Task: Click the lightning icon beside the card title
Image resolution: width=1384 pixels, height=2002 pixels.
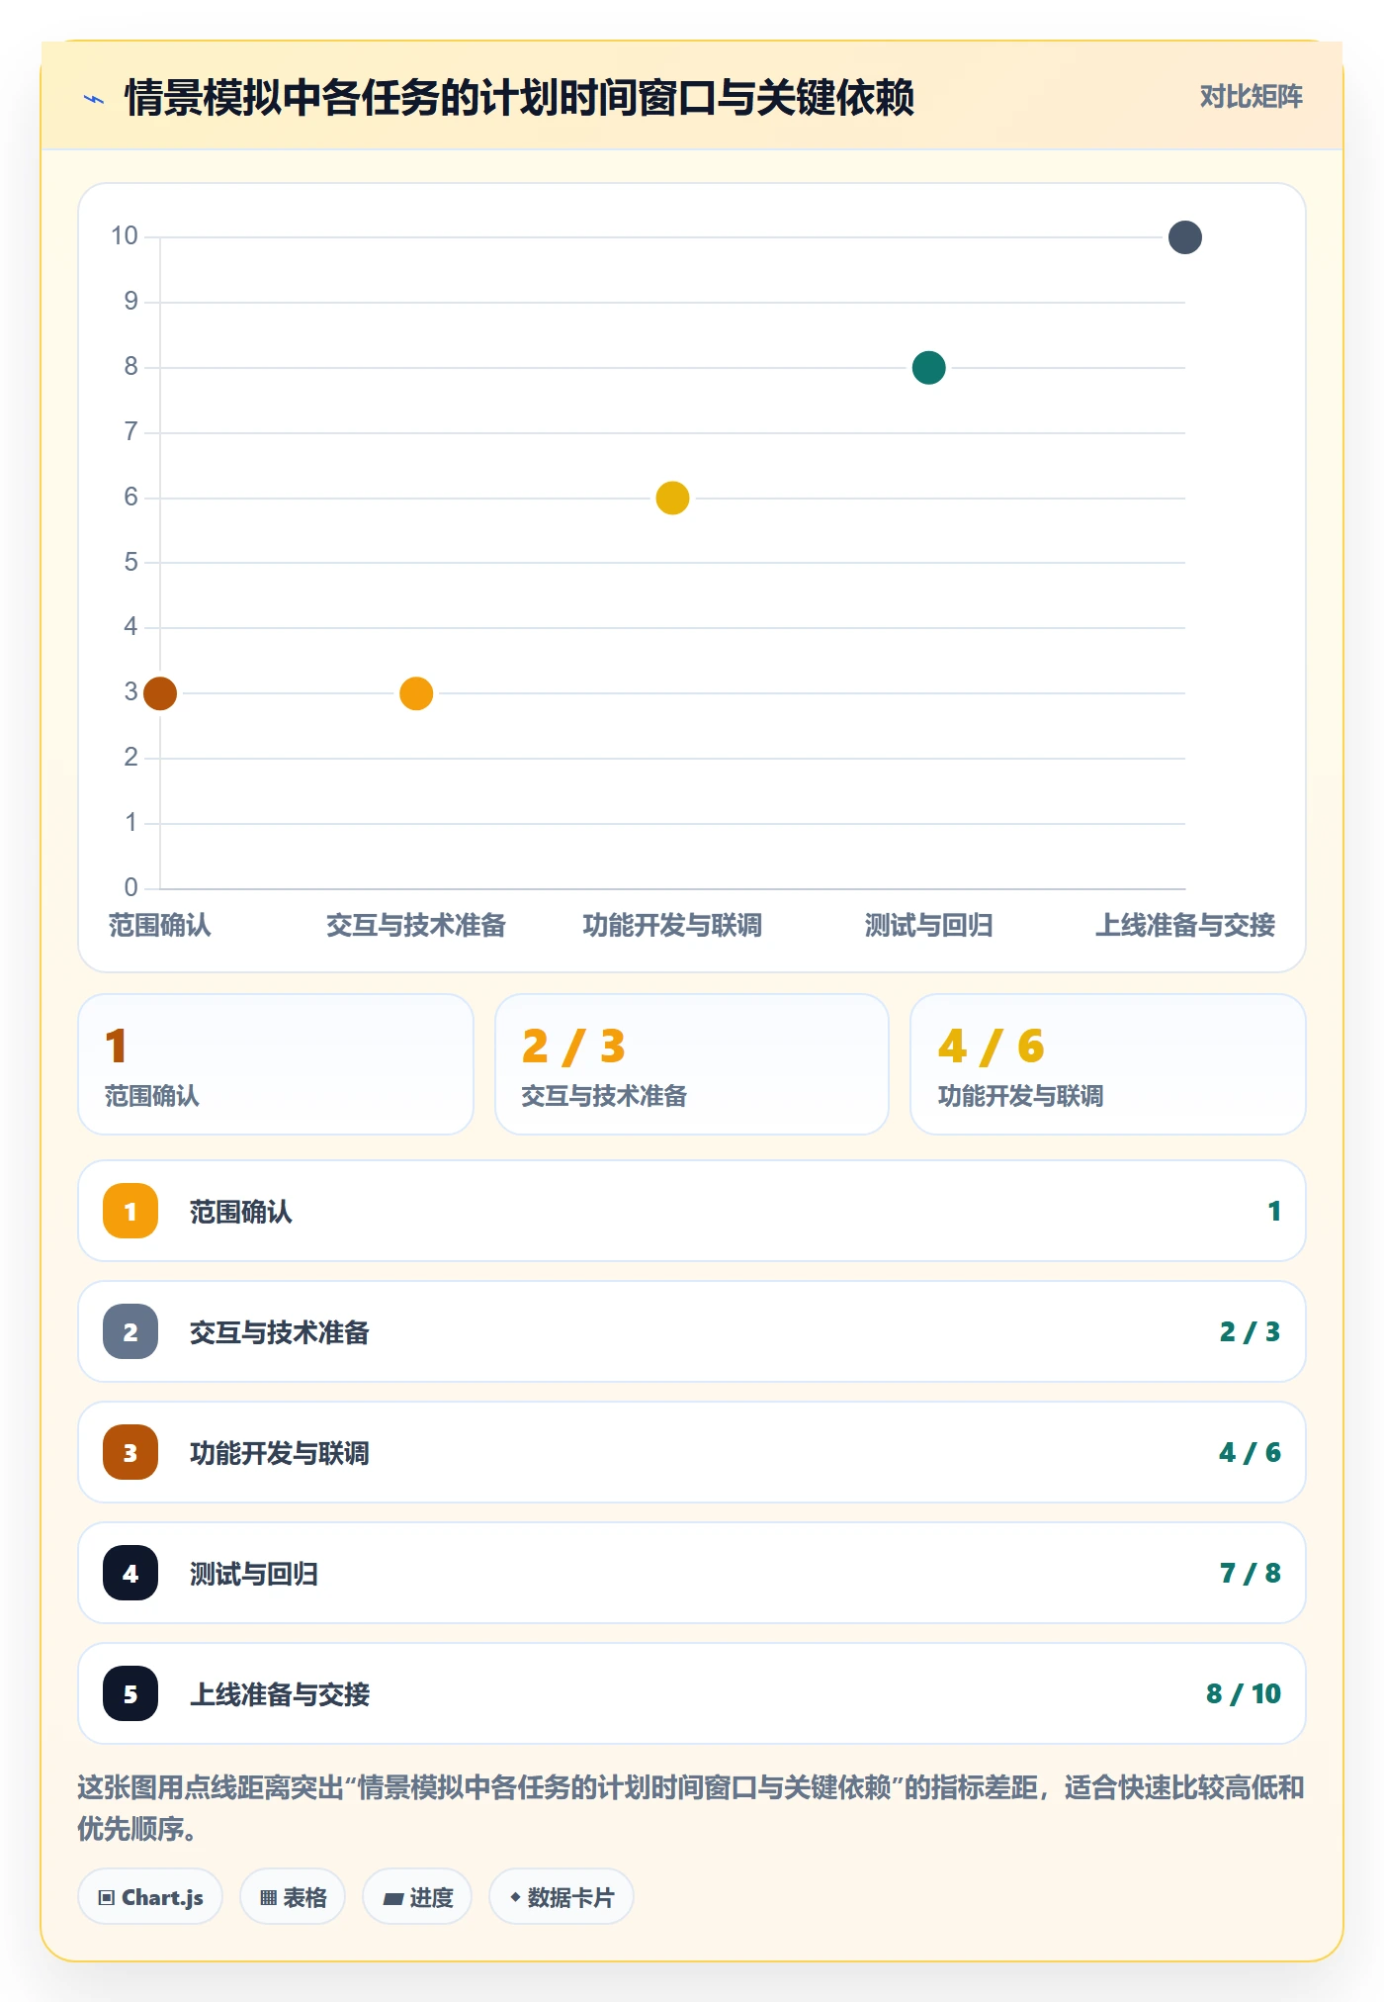Action: click(94, 98)
